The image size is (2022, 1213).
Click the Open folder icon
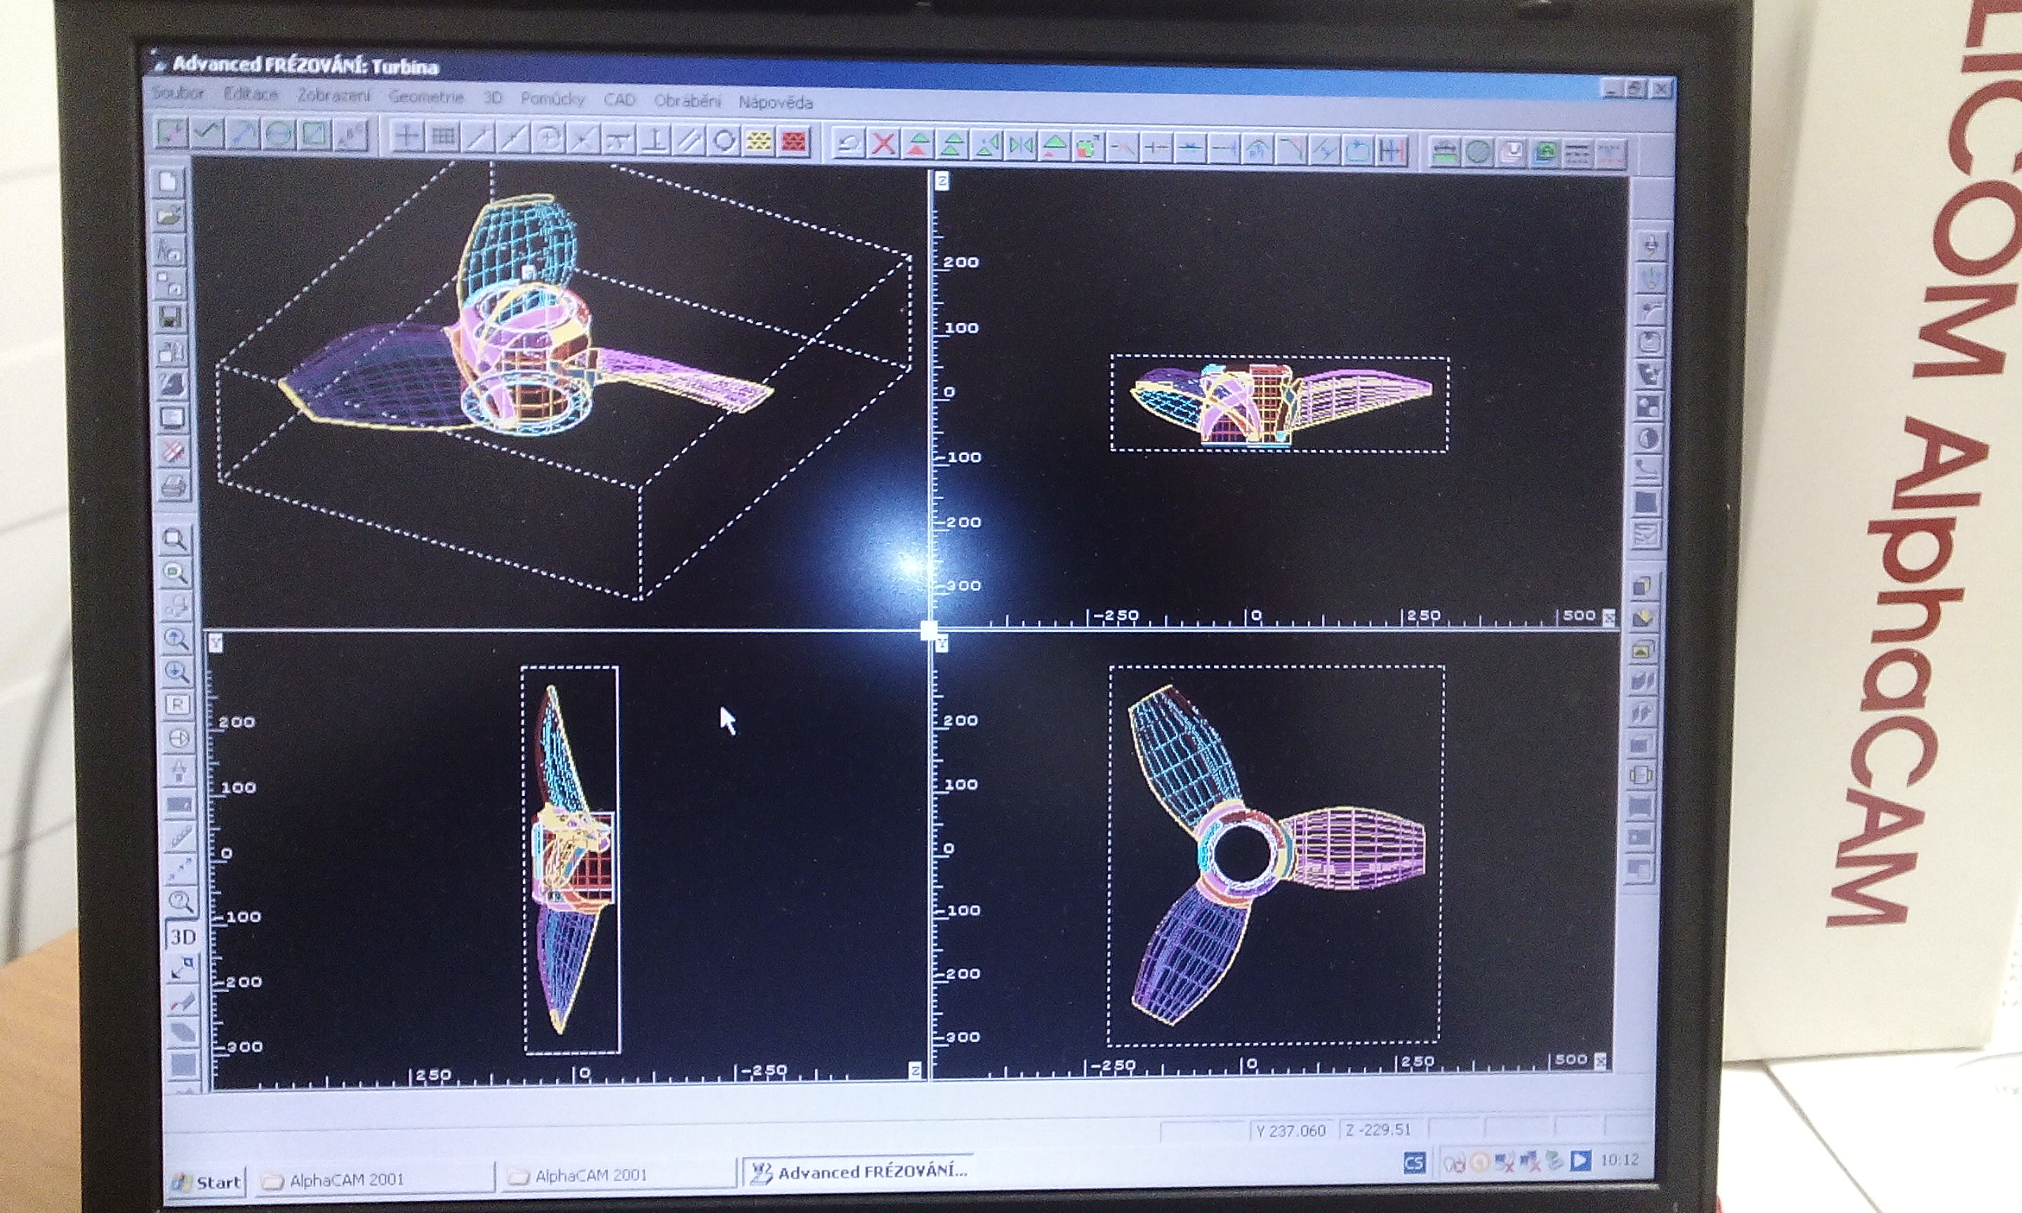click(169, 216)
